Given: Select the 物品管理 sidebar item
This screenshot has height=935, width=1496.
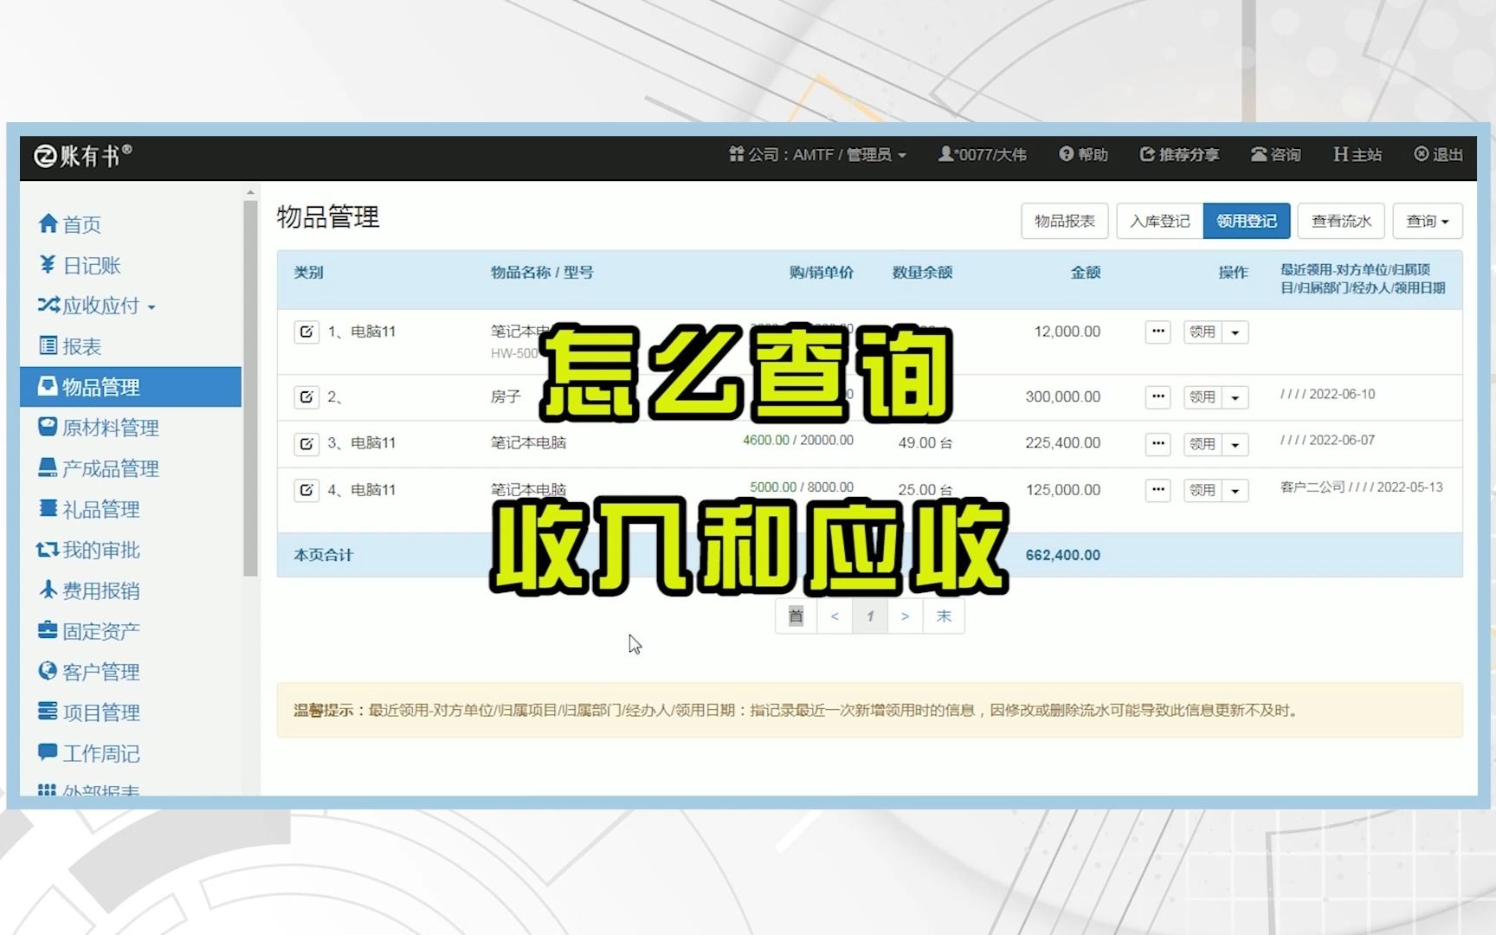Looking at the screenshot, I should click(130, 387).
